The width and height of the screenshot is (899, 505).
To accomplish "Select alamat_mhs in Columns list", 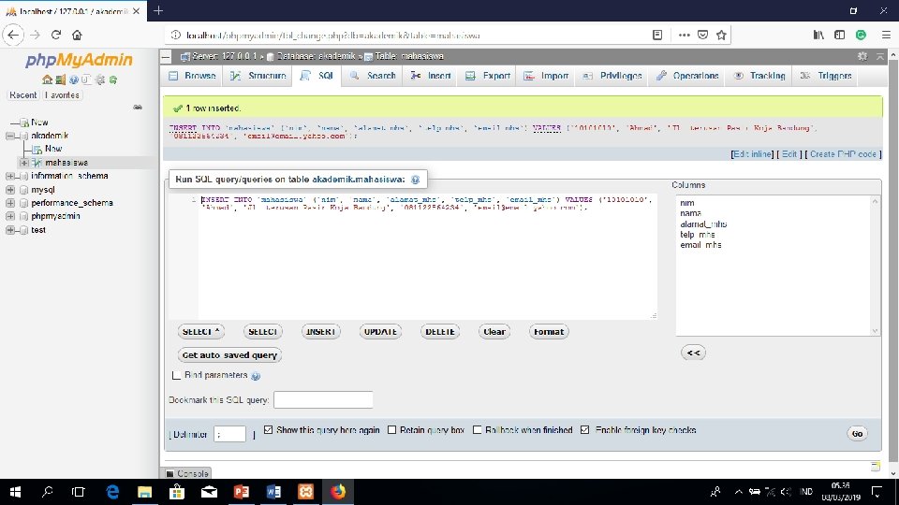I will (x=703, y=224).
